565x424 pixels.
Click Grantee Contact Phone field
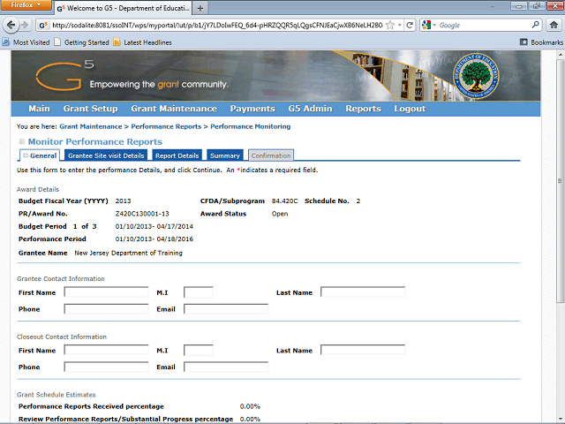pyautogui.click(x=106, y=308)
